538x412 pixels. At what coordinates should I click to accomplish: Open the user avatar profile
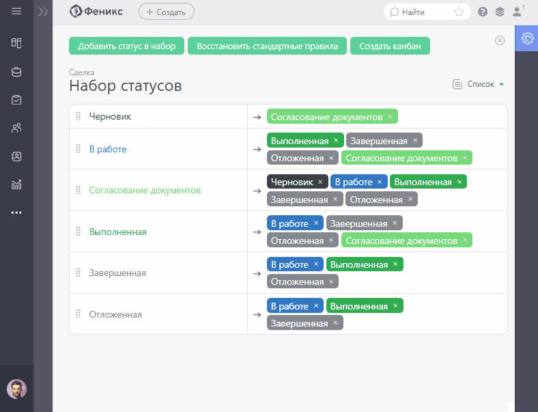[16, 389]
